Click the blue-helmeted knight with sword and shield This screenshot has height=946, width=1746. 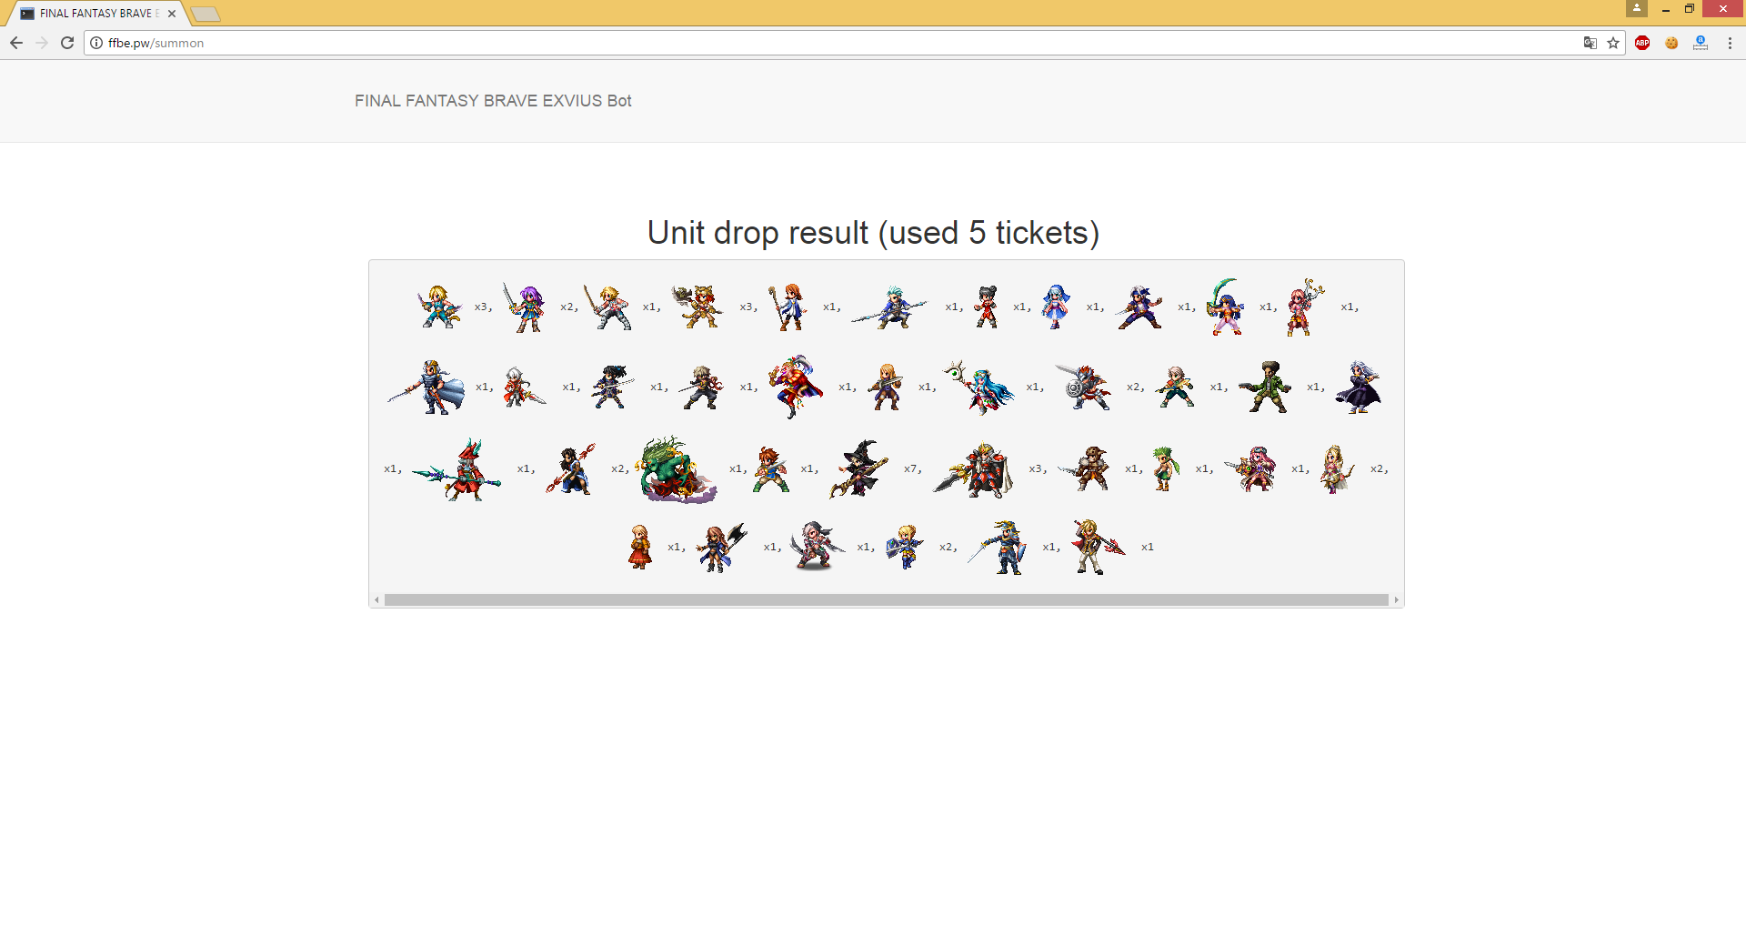click(998, 547)
